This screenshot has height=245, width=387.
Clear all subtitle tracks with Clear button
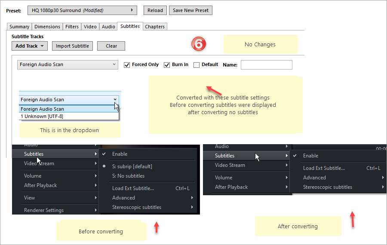click(x=111, y=46)
